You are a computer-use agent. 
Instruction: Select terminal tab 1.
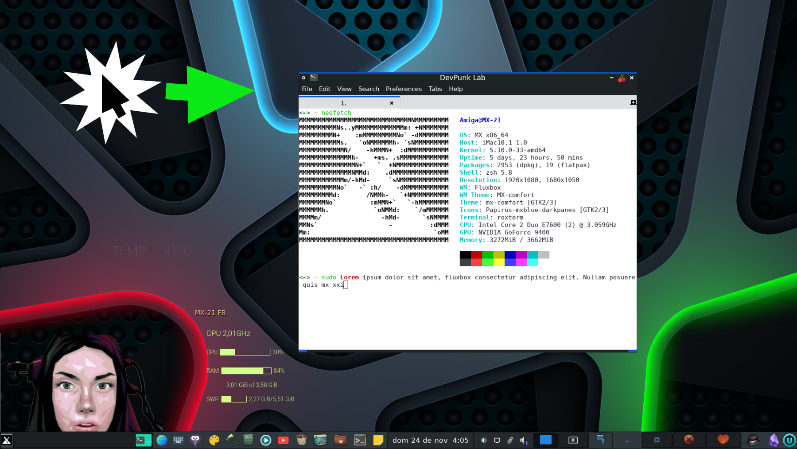tap(349, 103)
